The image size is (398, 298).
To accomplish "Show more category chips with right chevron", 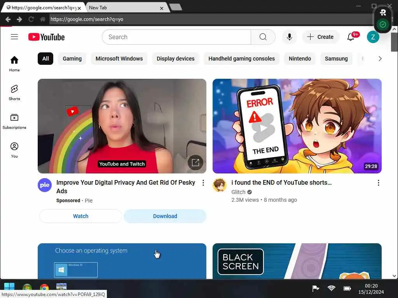I will [x=380, y=59].
